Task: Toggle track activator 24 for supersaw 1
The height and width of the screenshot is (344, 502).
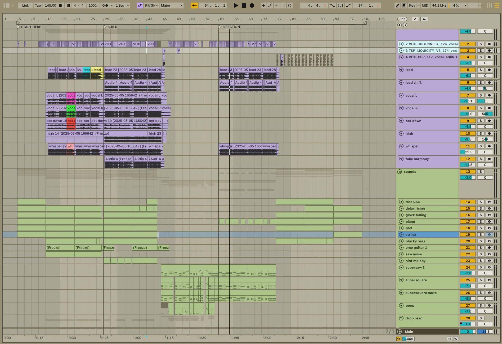Action: [x=468, y=267]
